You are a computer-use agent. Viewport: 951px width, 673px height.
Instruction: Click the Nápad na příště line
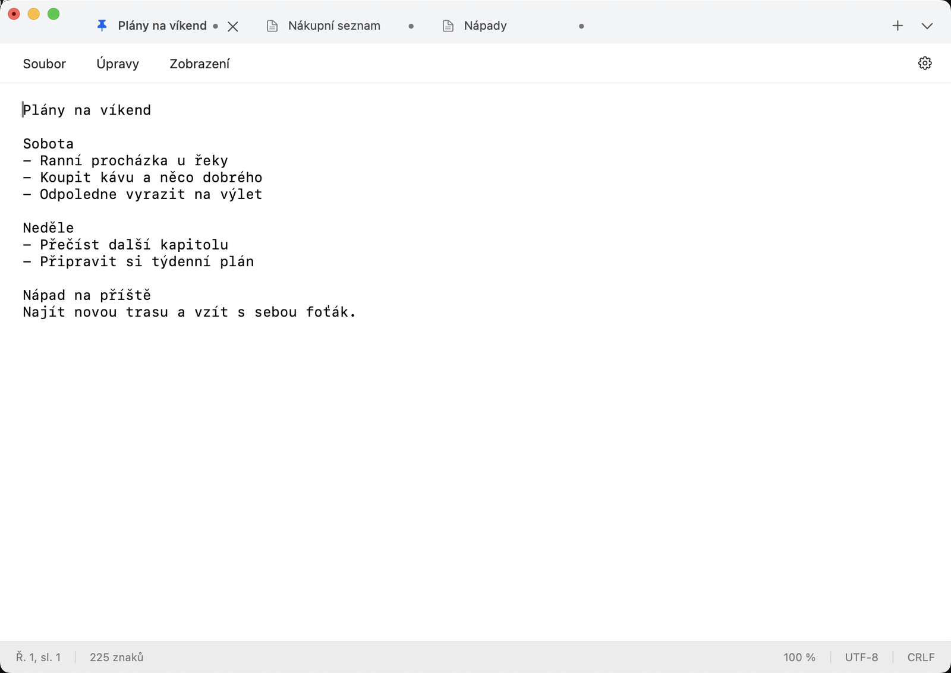[87, 295]
